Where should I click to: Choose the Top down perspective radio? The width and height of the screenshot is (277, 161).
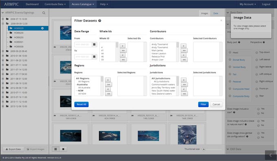(257, 52)
